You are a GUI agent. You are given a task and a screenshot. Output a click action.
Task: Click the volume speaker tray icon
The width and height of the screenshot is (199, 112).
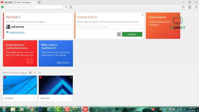tap(181, 109)
